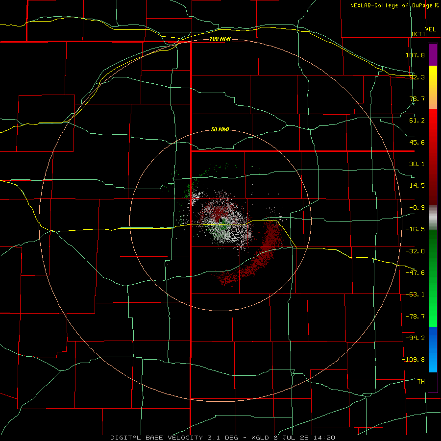Image resolution: width=441 pixels, height=441 pixels.
Task: Click the 107.8 value on the velocity scale
Action: pos(415,55)
